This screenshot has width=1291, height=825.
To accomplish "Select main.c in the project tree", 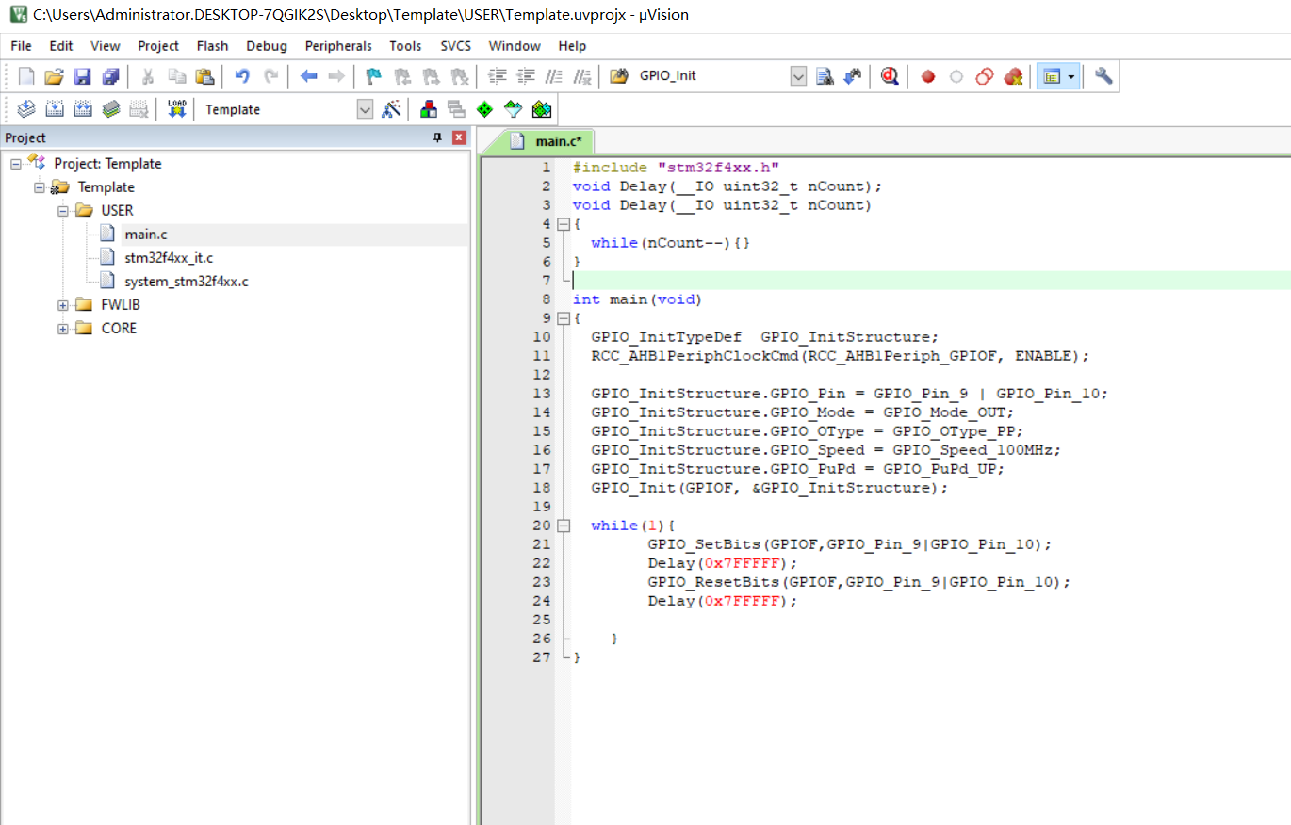I will [145, 235].
